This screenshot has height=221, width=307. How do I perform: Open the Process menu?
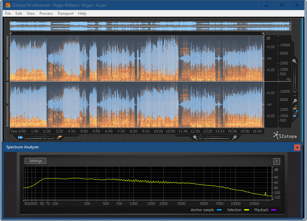[46, 13]
